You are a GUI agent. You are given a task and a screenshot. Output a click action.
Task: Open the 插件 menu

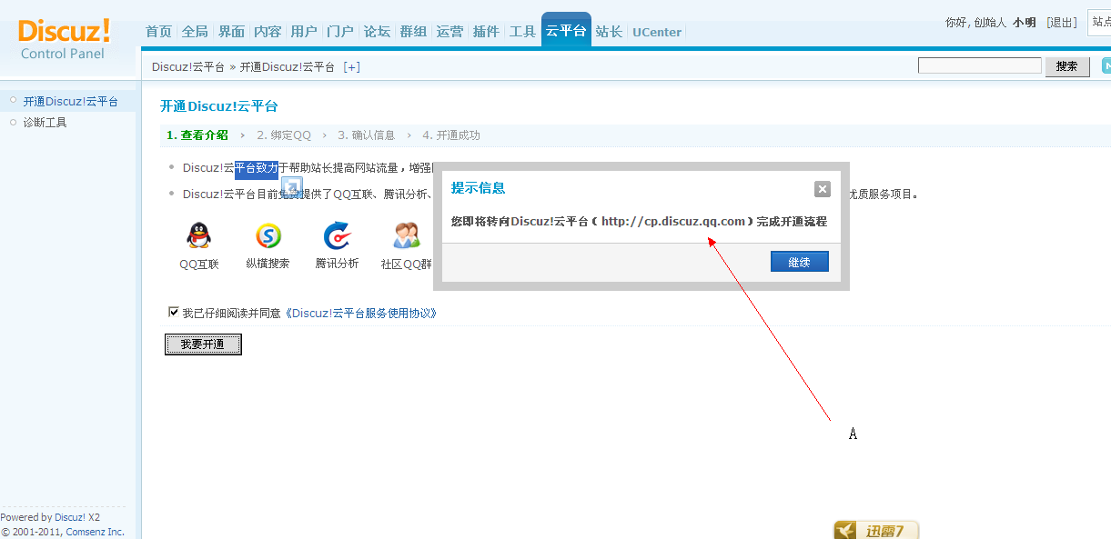[x=486, y=32]
